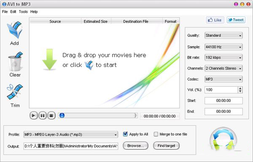Click the Pause button
The height and width of the screenshot is (162, 253).
click(x=43, y=115)
